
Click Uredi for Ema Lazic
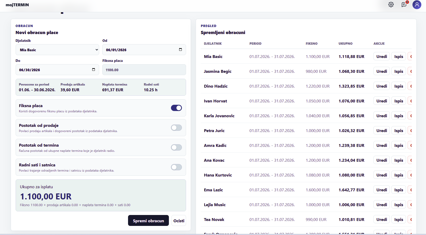(382, 190)
